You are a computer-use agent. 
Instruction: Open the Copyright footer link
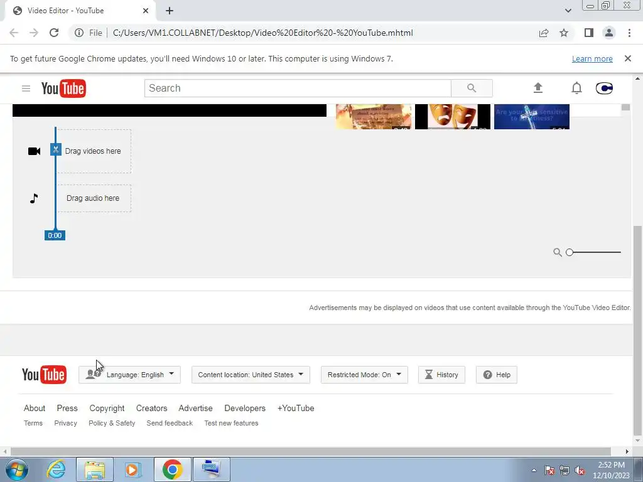(107, 408)
